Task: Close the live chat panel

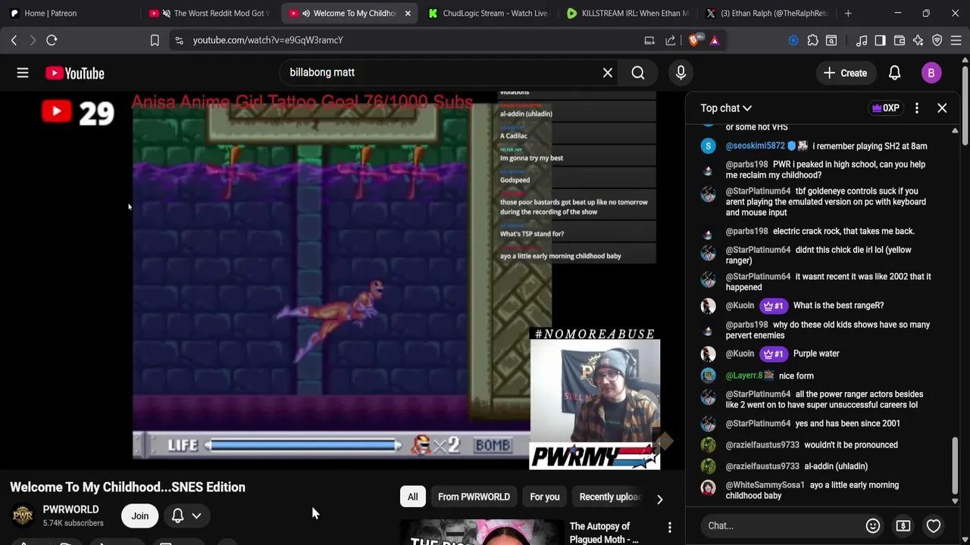Action: click(x=942, y=108)
